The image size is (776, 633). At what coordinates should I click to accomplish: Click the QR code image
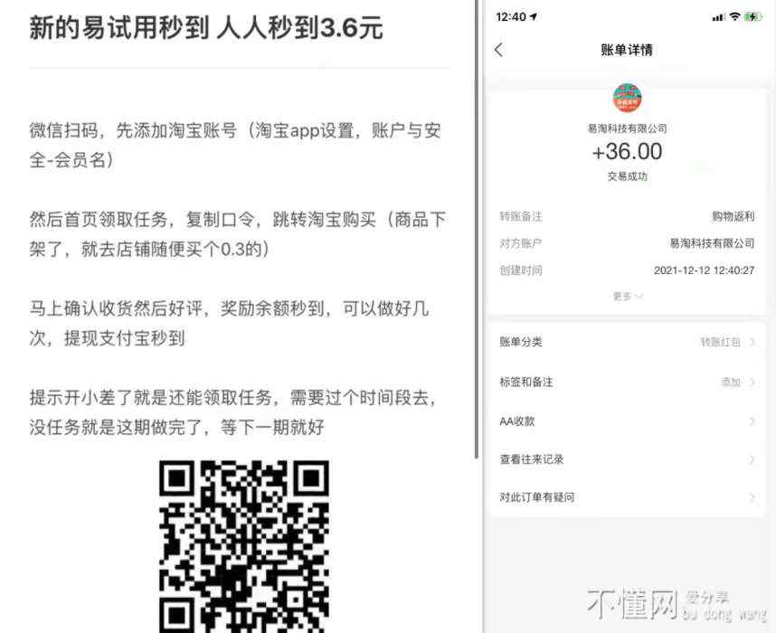(x=244, y=546)
